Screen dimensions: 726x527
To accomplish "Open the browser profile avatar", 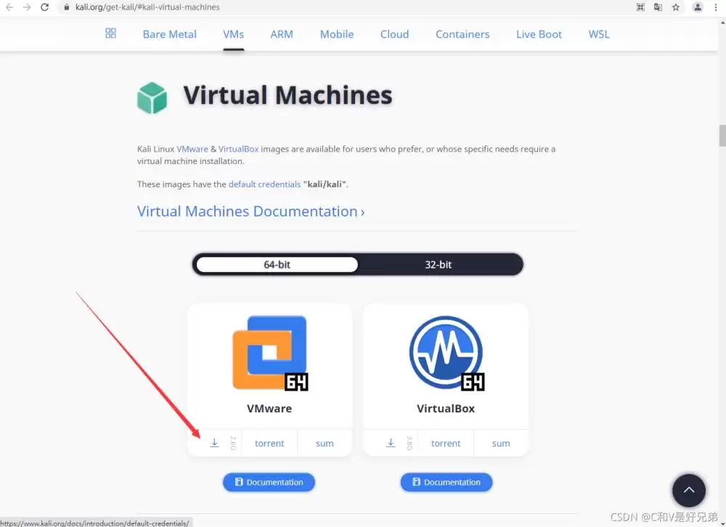I will point(698,7).
